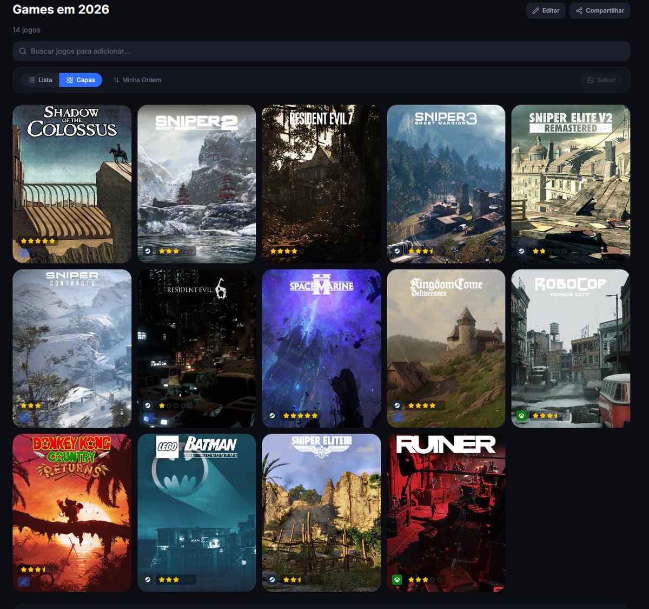Image resolution: width=649 pixels, height=609 pixels.
Task: Open the Resident Evil 7 cover
Action: tap(321, 184)
